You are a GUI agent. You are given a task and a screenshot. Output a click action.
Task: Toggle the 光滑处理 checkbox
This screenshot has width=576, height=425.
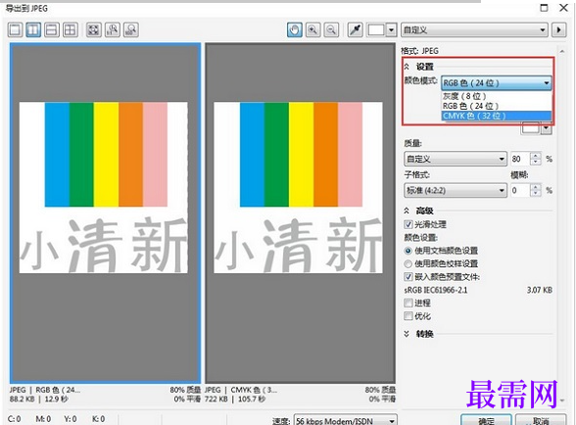pyautogui.click(x=408, y=224)
